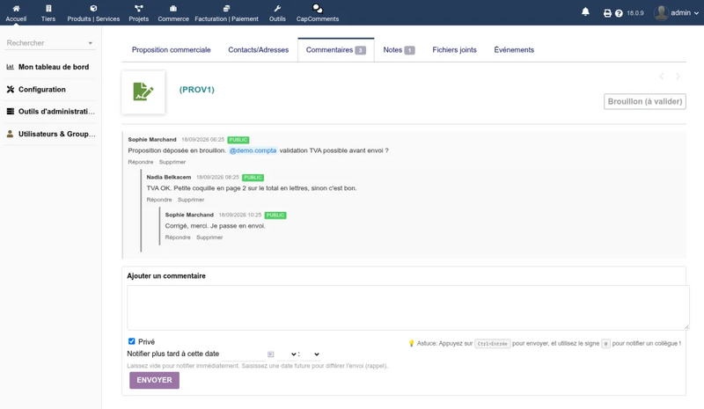Click the @demo.compta mention
704x409 pixels.
(253, 150)
